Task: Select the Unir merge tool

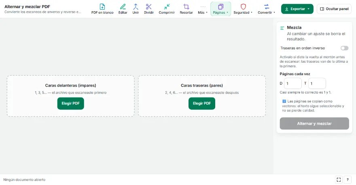Action: pyautogui.click(x=136, y=9)
